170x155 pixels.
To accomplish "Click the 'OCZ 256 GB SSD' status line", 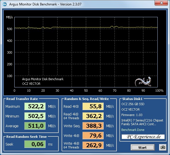I will [x=133, y=104].
